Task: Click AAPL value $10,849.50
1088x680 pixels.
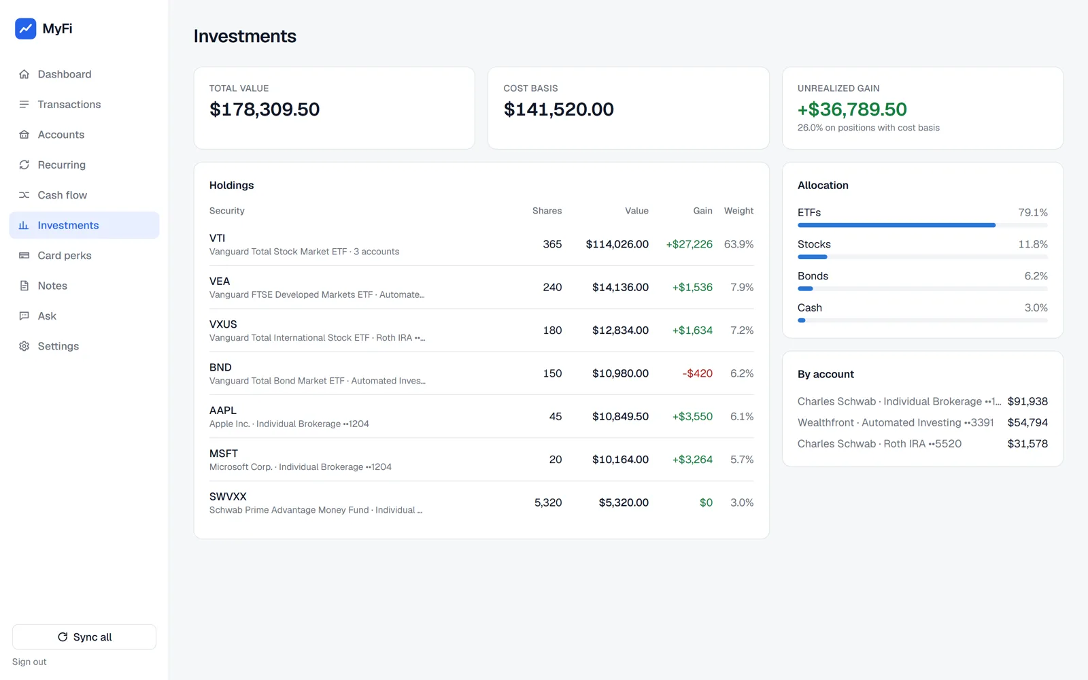Action: click(620, 416)
